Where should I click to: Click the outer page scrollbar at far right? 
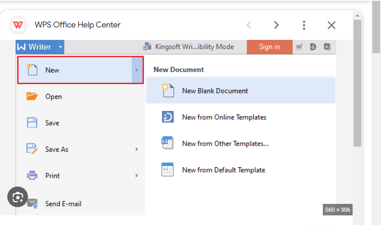click(x=376, y=27)
